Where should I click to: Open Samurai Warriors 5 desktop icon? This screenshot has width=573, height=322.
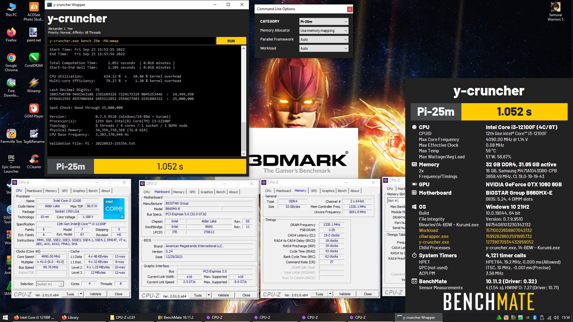(x=555, y=11)
